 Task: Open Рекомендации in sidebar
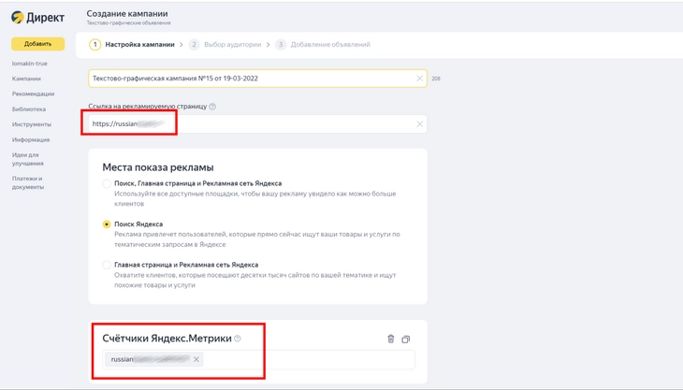[x=33, y=94]
